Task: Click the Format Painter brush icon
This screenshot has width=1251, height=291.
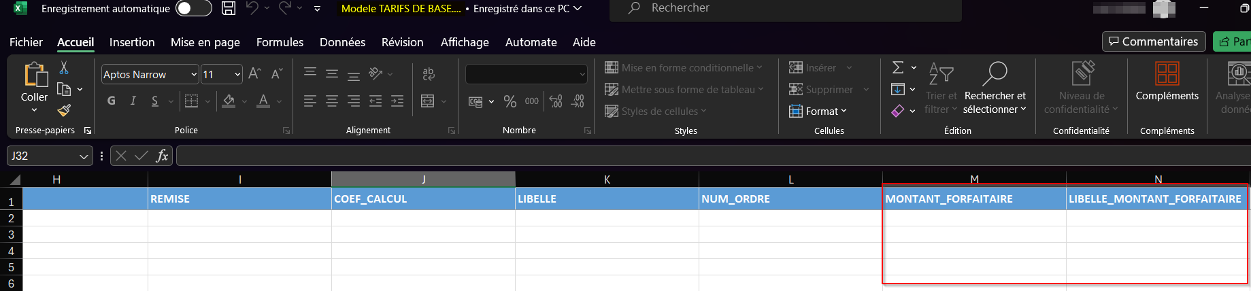Action: point(64,110)
